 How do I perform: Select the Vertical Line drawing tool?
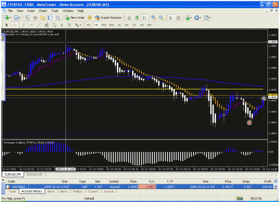pyautogui.click(x=23, y=25)
